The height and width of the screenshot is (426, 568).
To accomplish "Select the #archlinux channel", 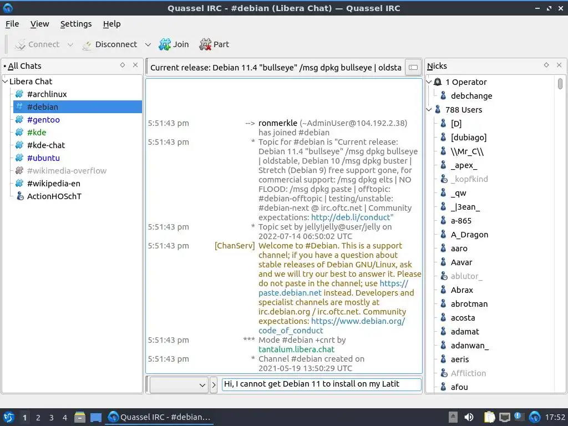I will click(x=47, y=94).
